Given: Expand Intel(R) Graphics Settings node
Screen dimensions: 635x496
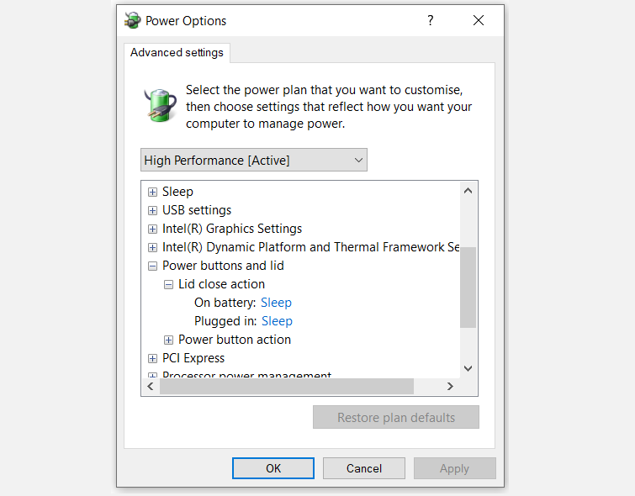Looking at the screenshot, I should pyautogui.click(x=152, y=230).
